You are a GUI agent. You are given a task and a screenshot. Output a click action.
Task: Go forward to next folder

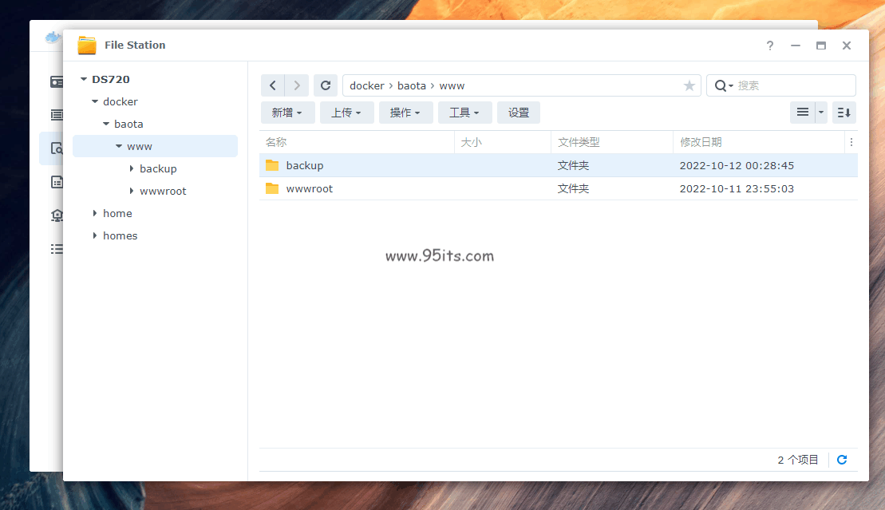[297, 86]
